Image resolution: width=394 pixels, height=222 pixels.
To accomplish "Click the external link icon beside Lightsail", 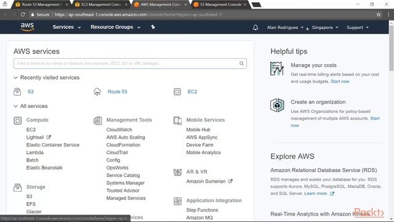I will 49,137.
